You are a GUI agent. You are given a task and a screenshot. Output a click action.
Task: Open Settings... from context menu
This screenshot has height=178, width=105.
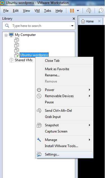tap(64, 154)
